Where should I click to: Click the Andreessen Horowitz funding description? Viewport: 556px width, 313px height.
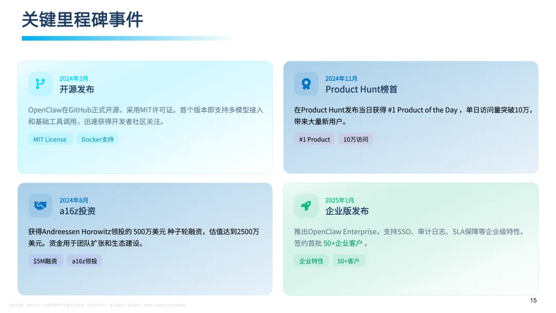coord(144,237)
